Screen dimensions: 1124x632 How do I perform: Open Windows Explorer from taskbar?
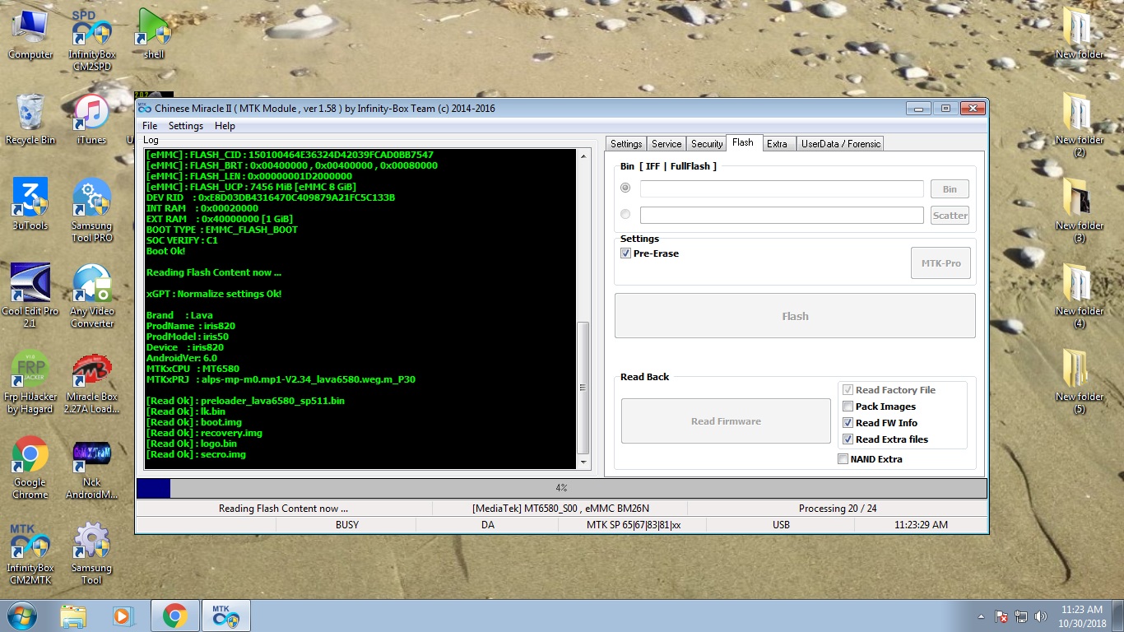[73, 616]
